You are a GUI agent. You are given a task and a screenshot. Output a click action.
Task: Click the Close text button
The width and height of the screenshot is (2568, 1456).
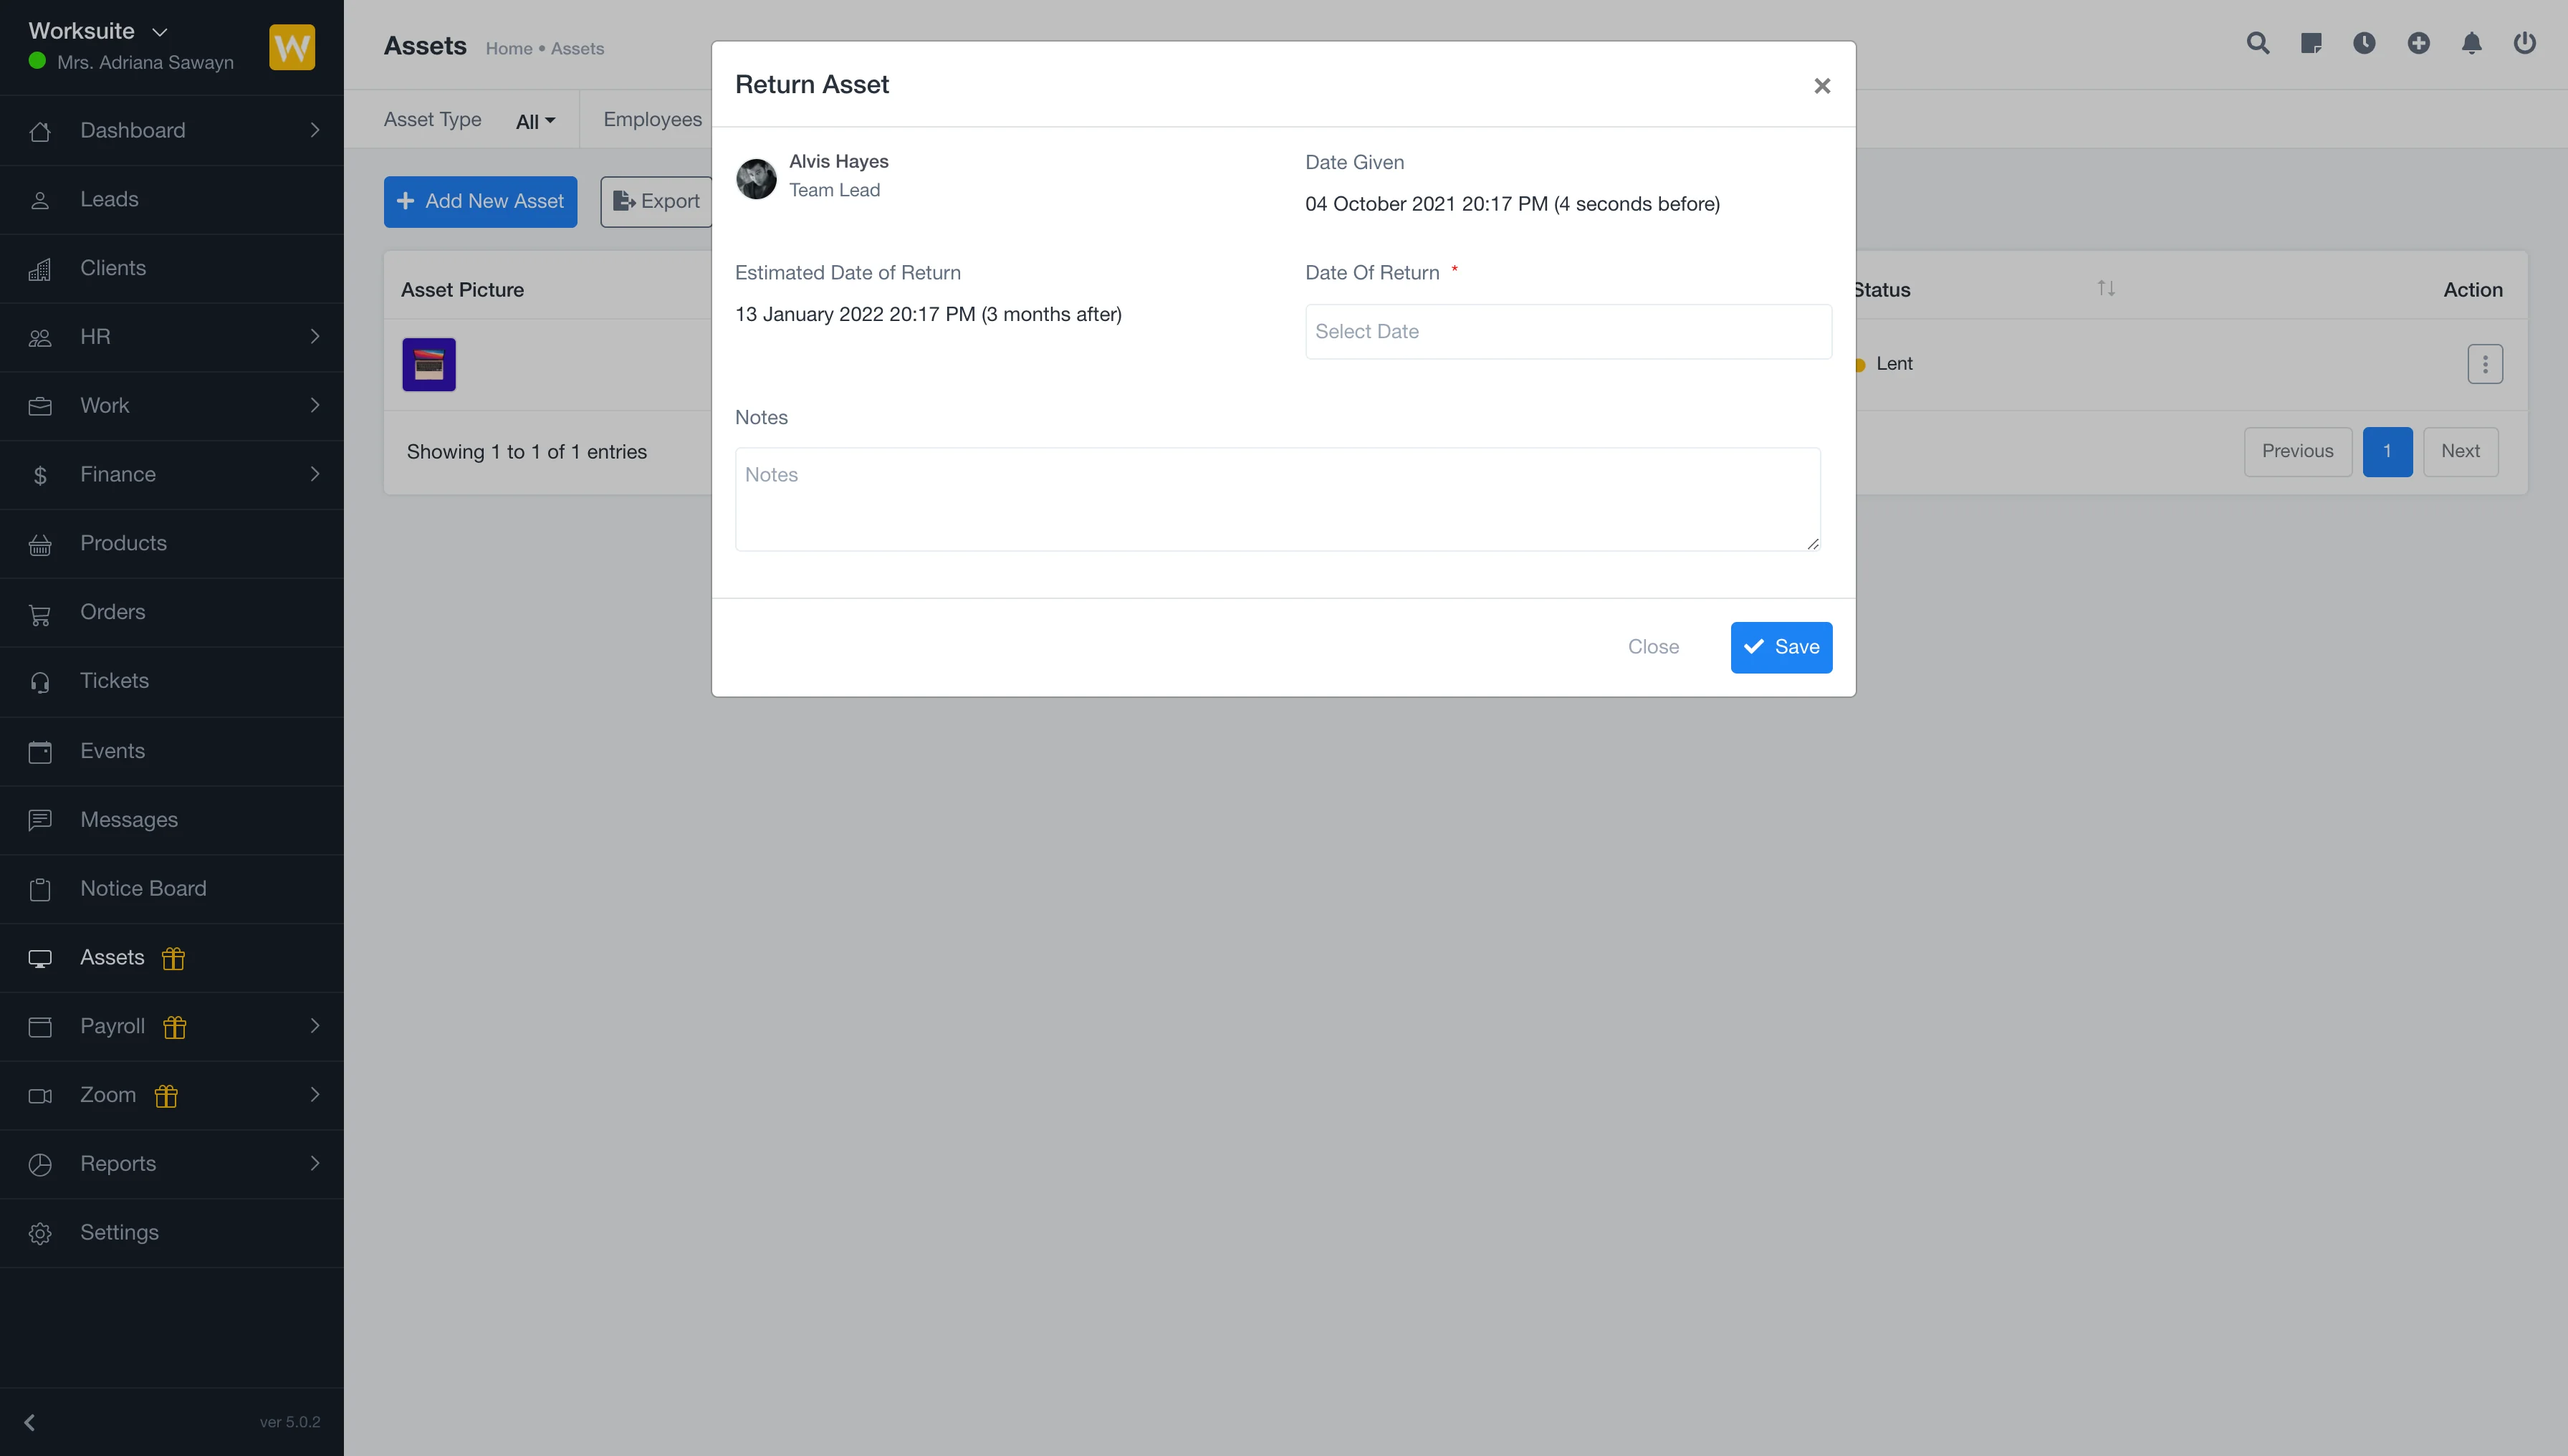1653,647
